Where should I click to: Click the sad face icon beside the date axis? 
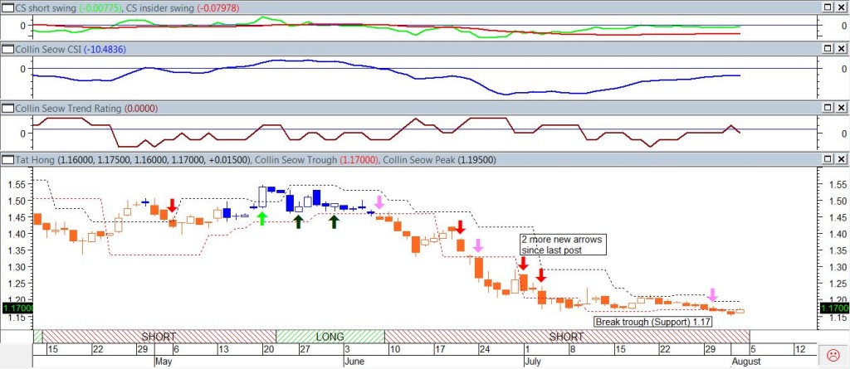(x=832, y=356)
